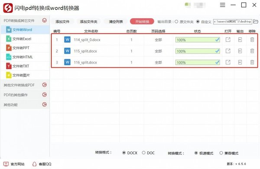Choose DOCX conversion format
Screen dimensions: 260x169
click(x=124, y=153)
